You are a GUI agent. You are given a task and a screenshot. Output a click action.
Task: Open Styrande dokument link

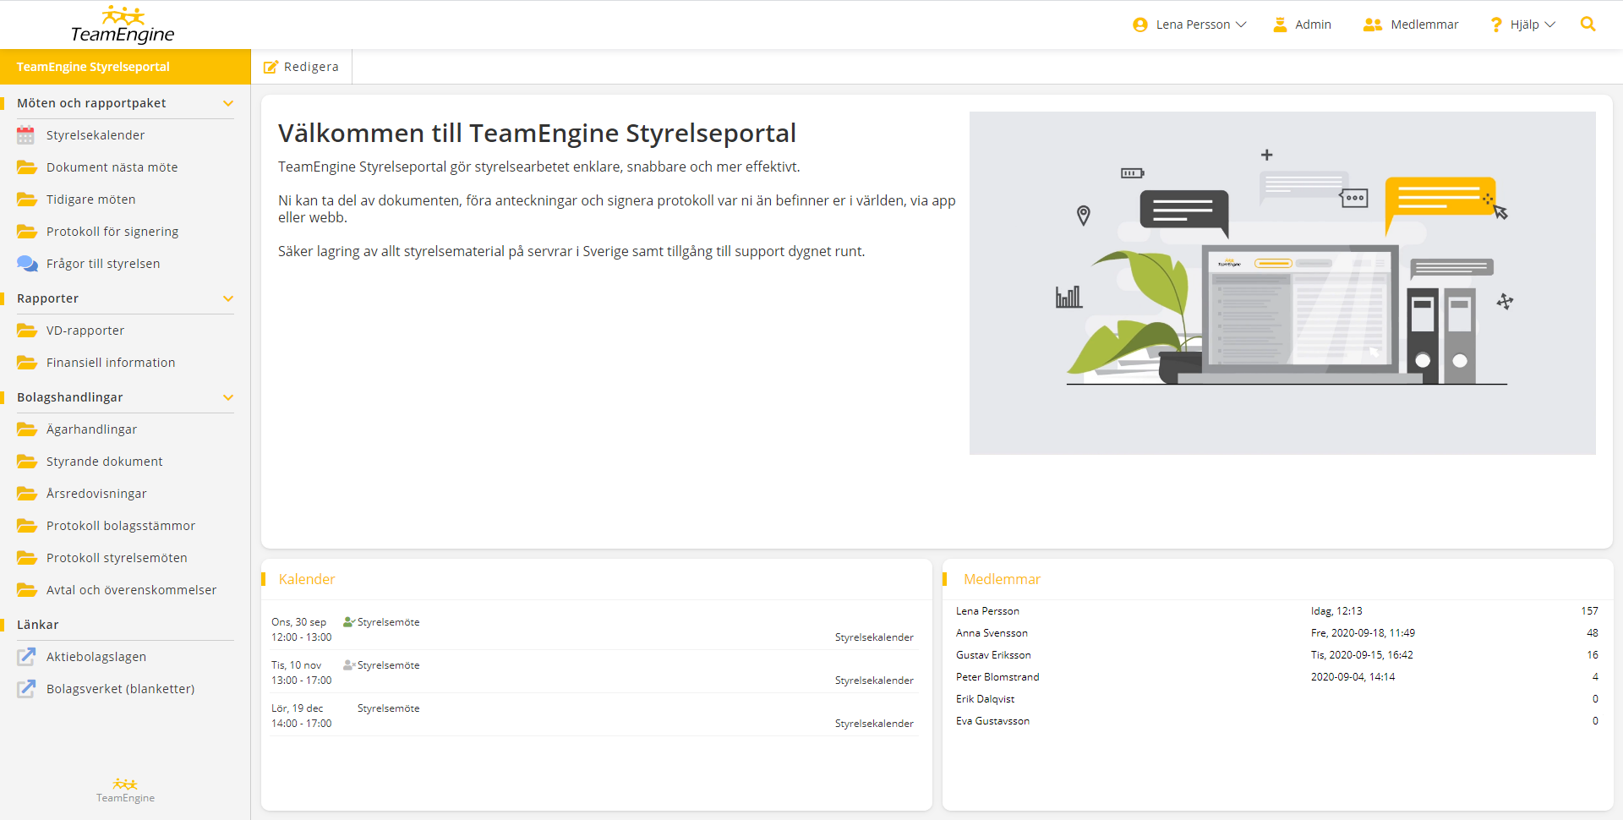click(x=105, y=462)
